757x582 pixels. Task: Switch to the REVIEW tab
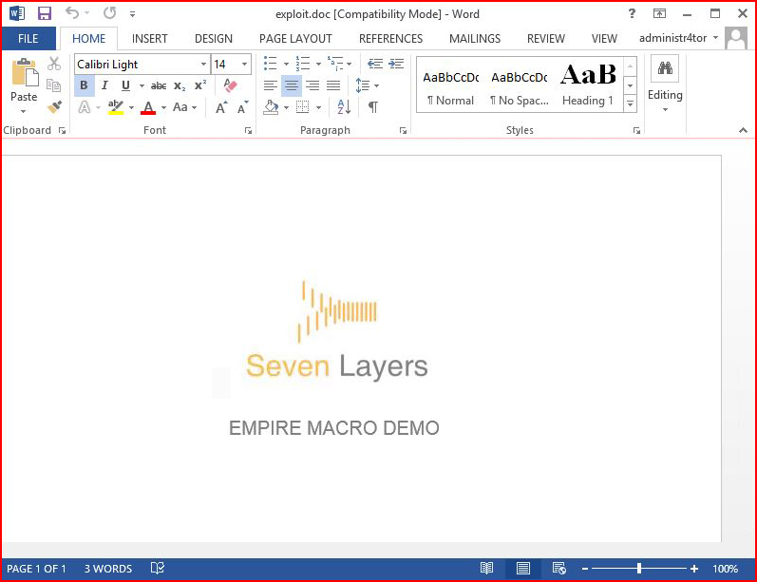(545, 39)
